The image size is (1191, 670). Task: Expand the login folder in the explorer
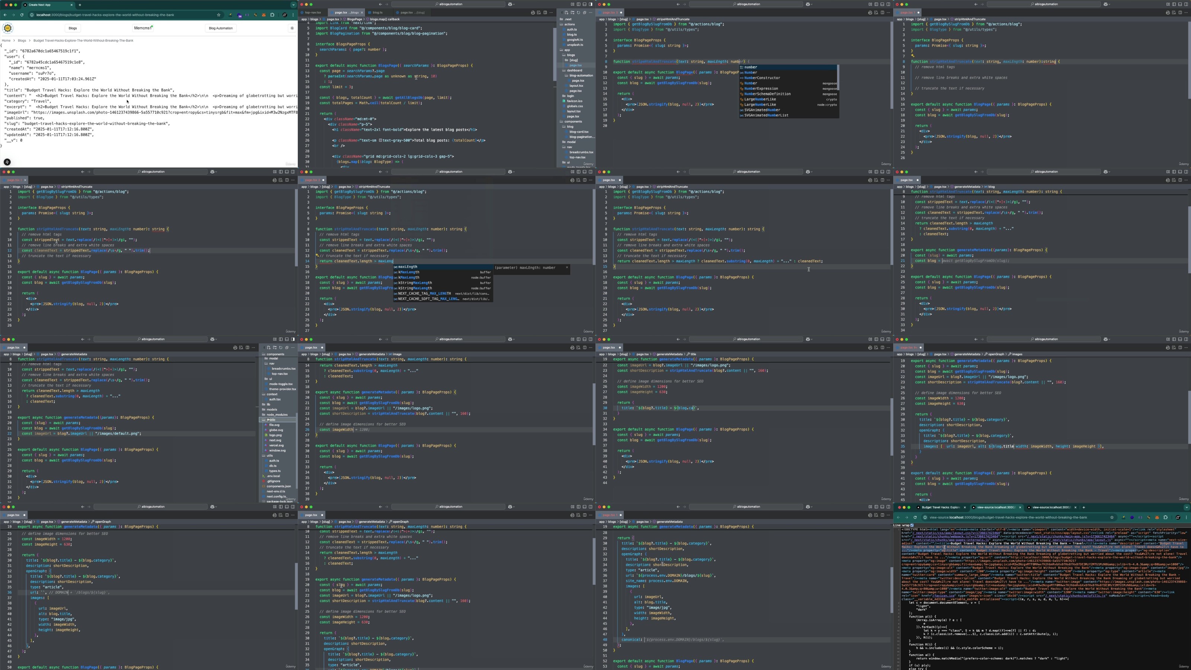(x=570, y=96)
